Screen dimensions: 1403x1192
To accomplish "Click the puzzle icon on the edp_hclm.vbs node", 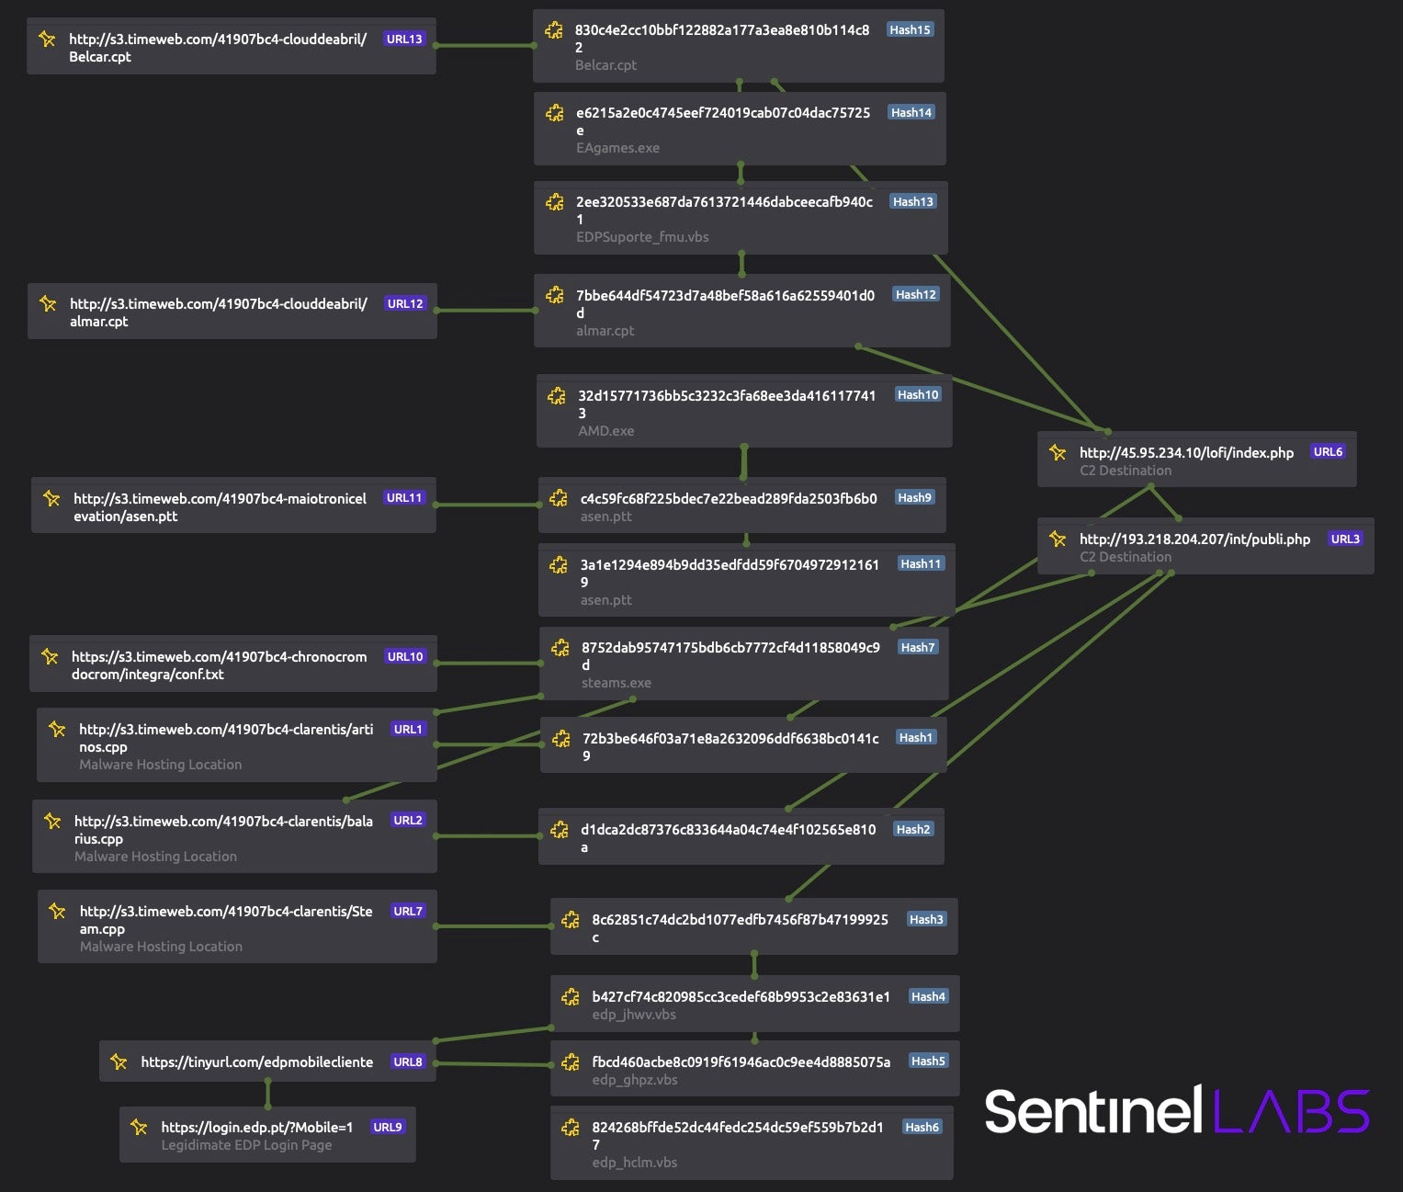I will pyautogui.click(x=571, y=1128).
